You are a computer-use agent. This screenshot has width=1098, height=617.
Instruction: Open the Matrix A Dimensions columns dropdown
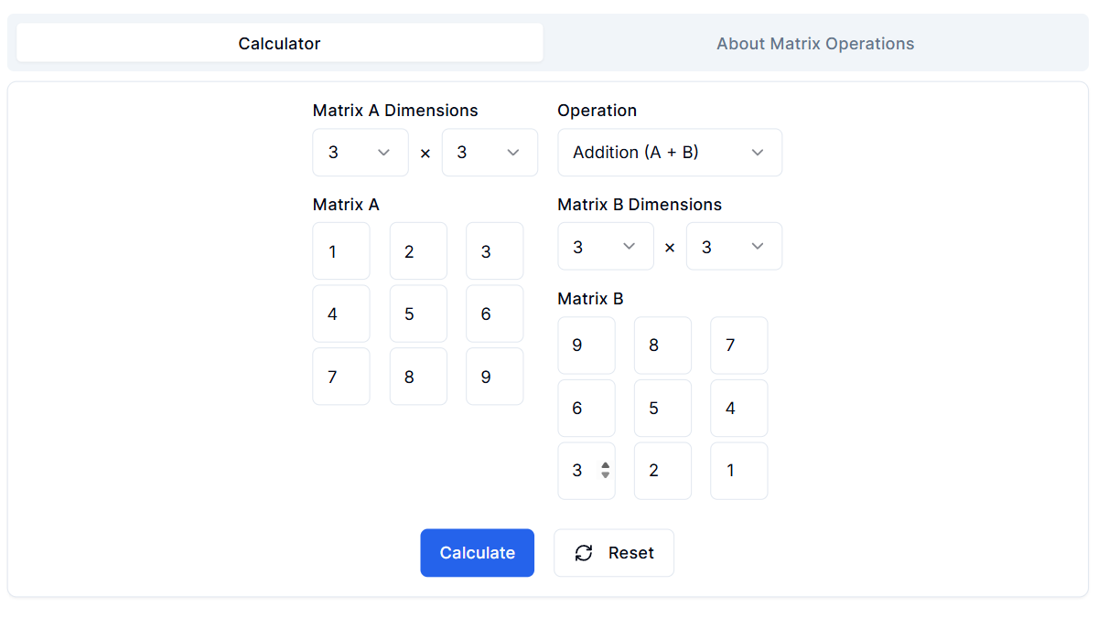pyautogui.click(x=490, y=153)
